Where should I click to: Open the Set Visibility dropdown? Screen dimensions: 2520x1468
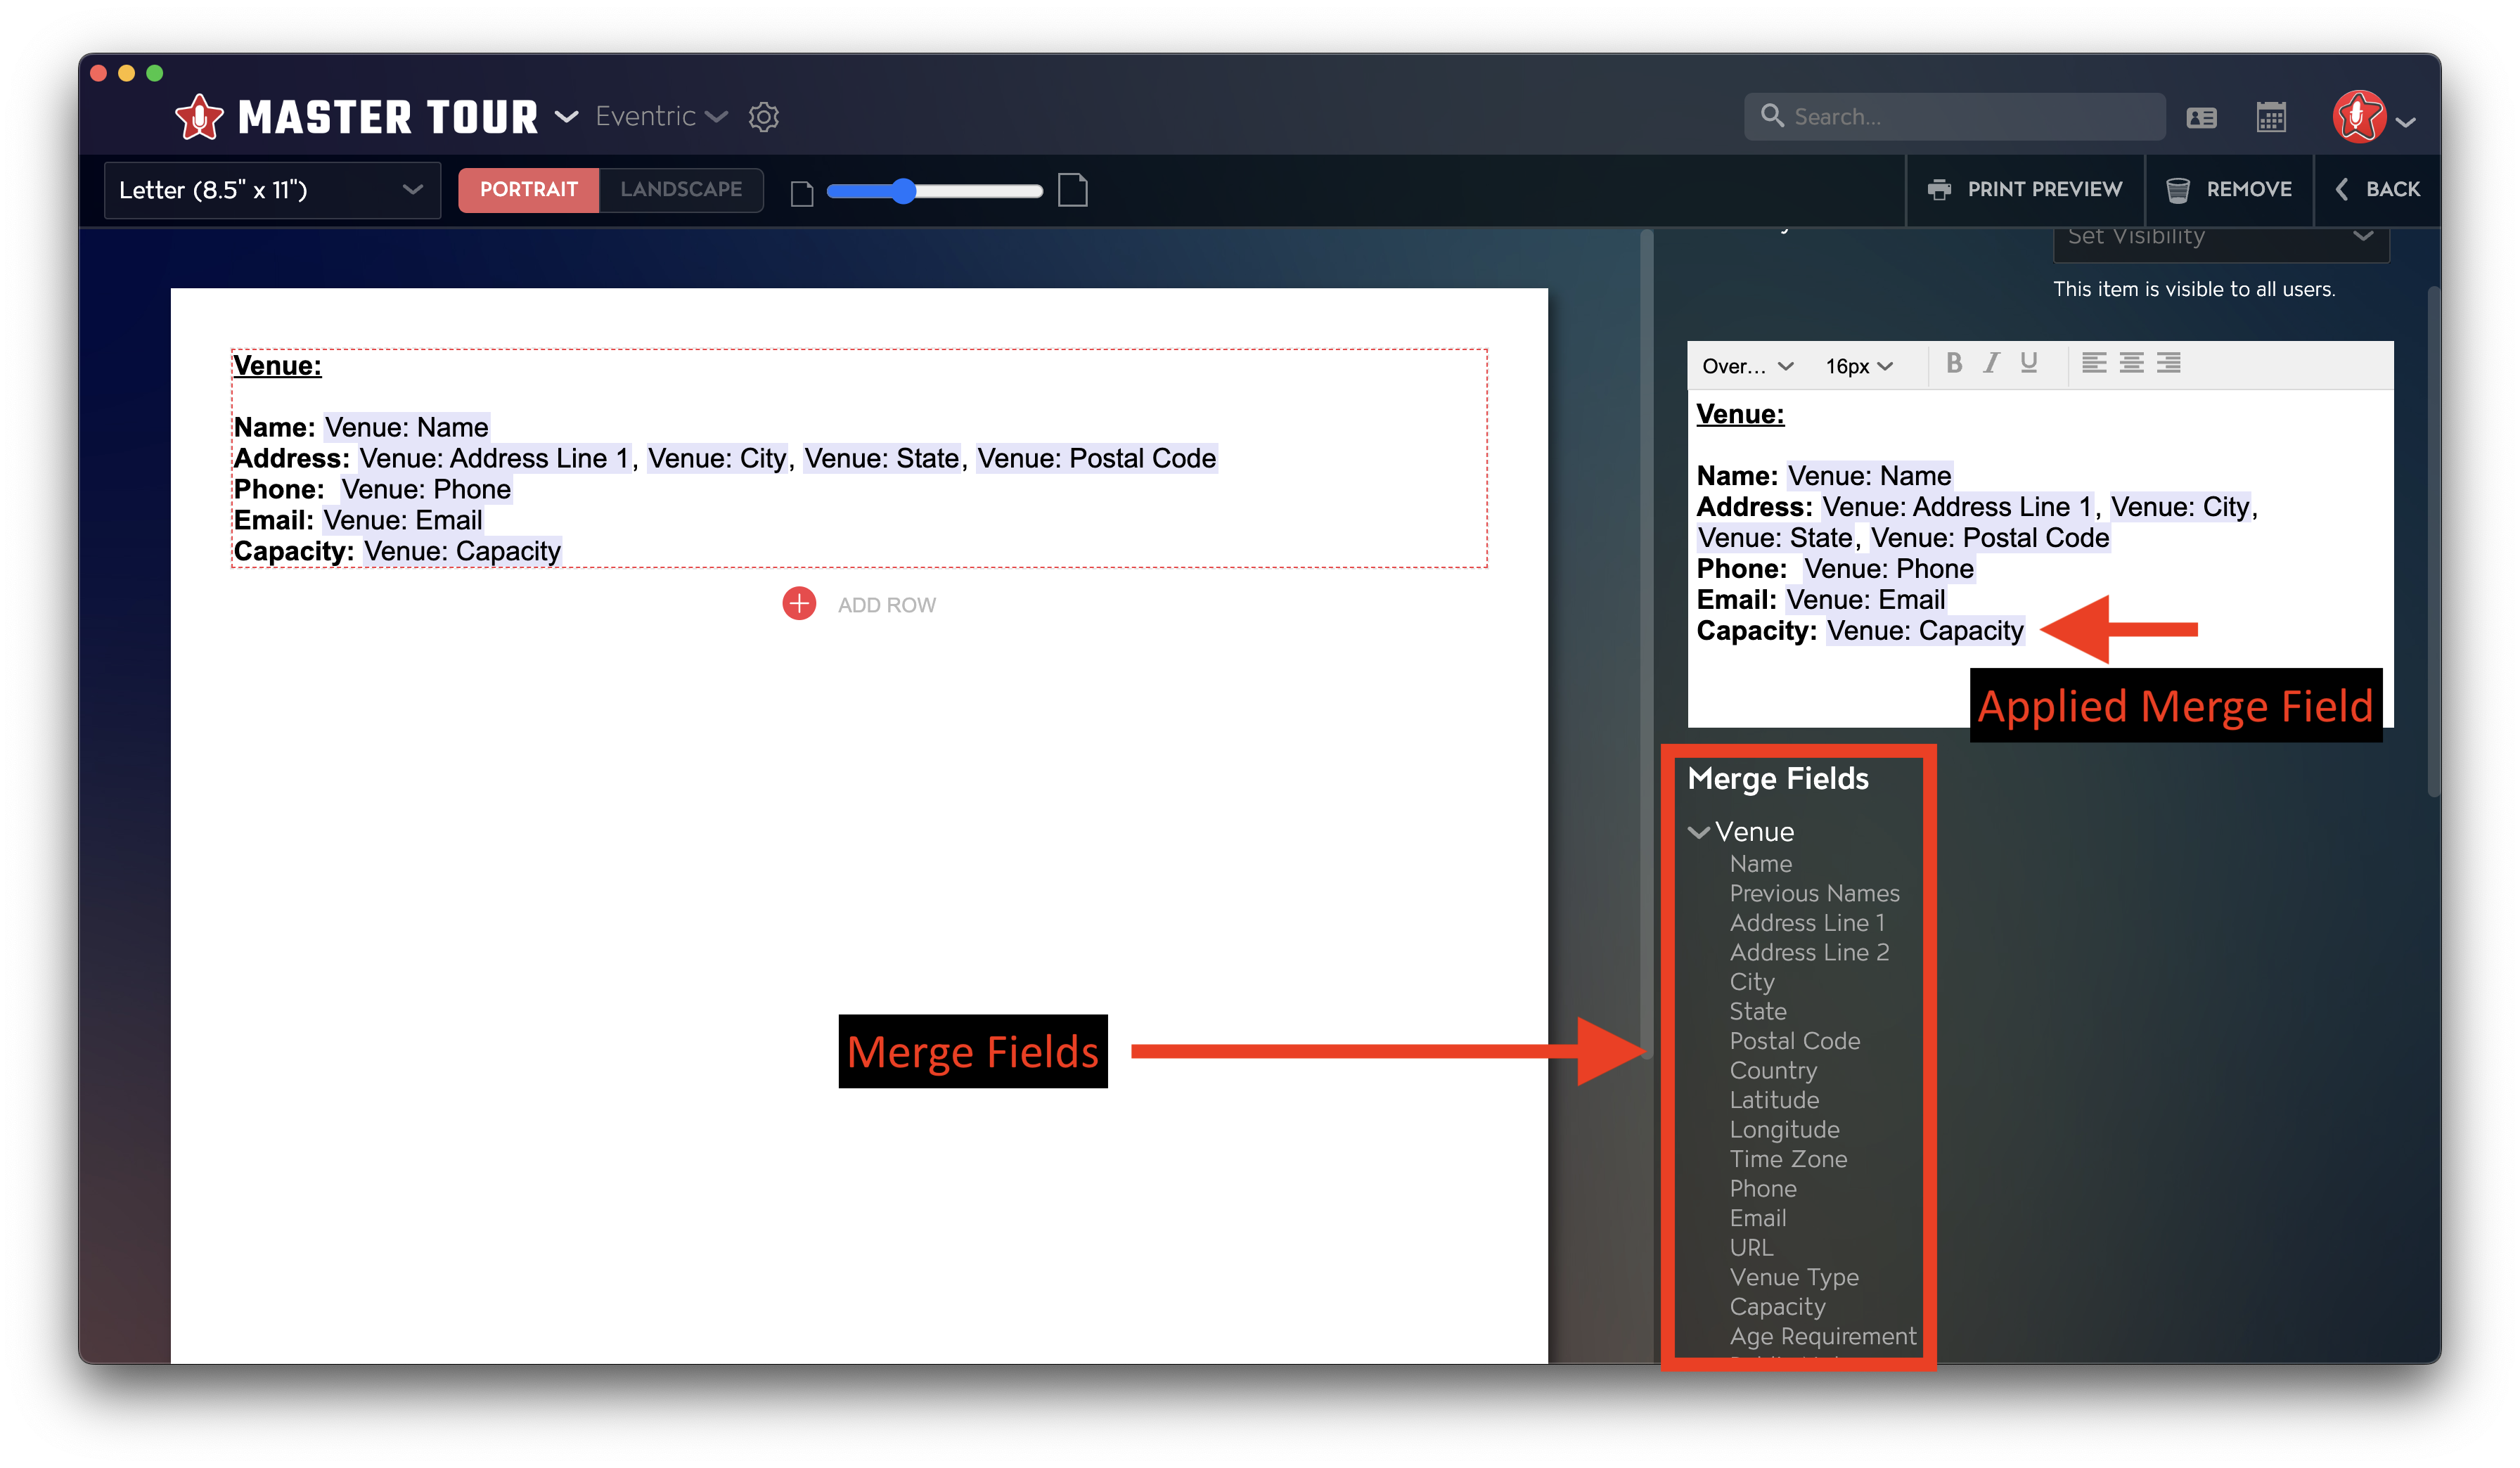click(2220, 238)
